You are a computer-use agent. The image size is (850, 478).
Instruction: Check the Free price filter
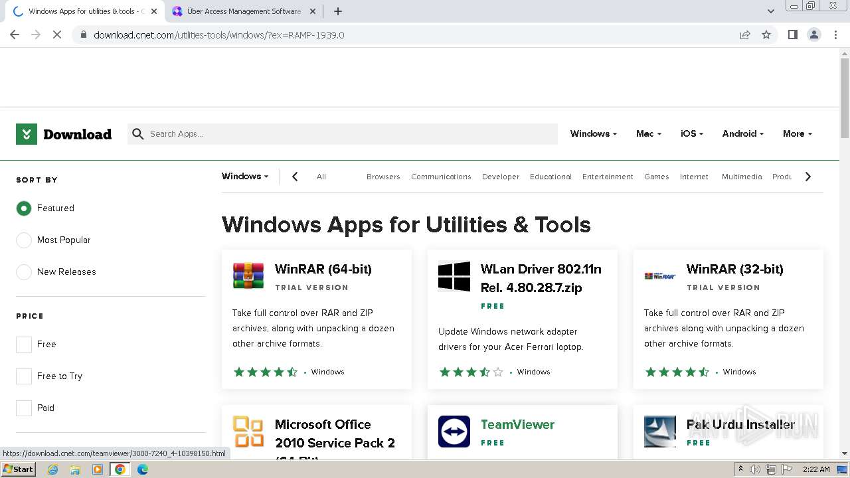24,345
